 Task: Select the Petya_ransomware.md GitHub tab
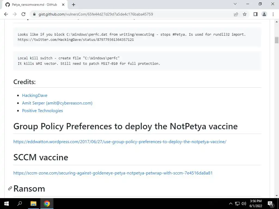tap(34, 5)
